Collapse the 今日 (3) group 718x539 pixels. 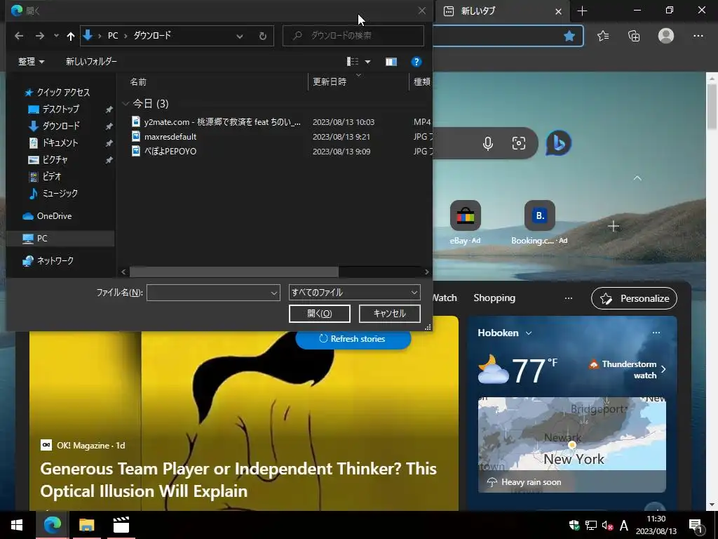point(126,104)
